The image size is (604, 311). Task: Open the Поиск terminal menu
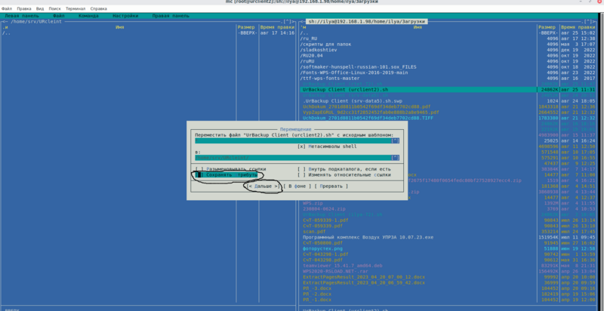pyautogui.click(x=54, y=8)
